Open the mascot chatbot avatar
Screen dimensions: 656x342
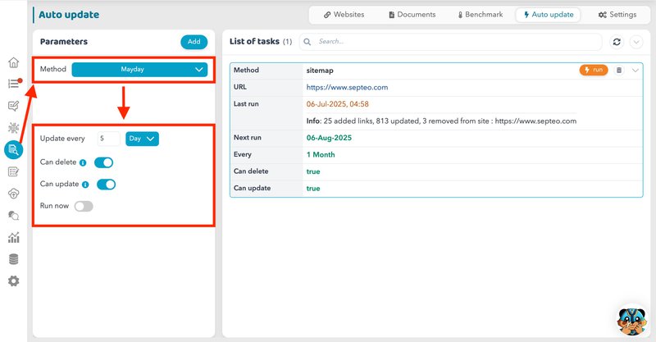tap(631, 321)
